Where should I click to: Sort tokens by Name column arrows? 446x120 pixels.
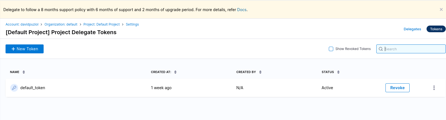[x=24, y=72]
